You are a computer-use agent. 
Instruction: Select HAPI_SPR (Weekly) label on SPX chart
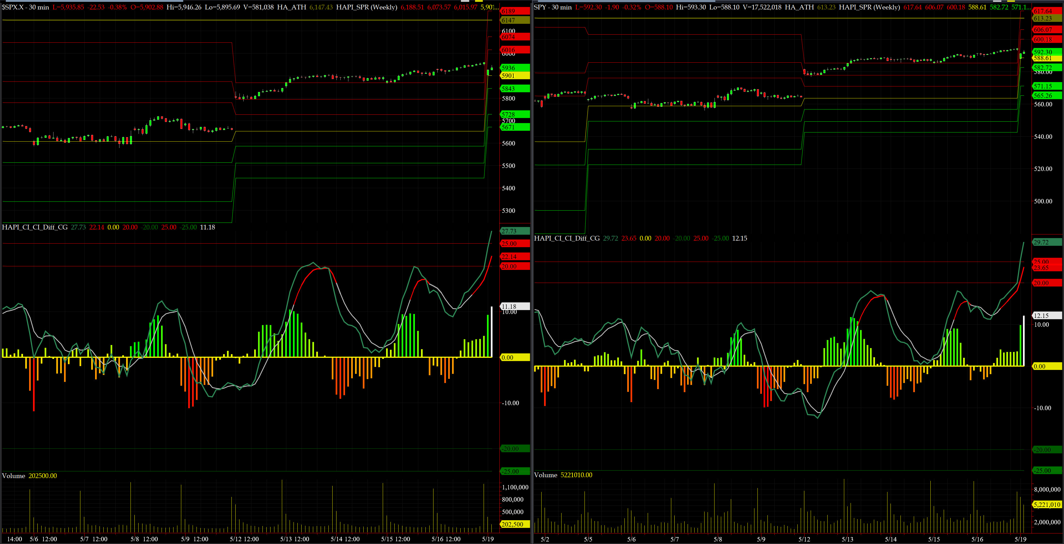(x=366, y=7)
